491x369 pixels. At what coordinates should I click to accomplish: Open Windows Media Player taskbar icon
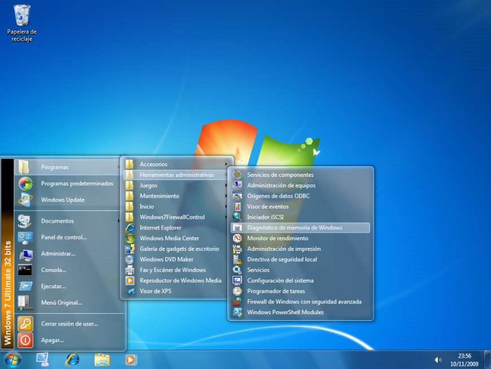tap(131, 359)
